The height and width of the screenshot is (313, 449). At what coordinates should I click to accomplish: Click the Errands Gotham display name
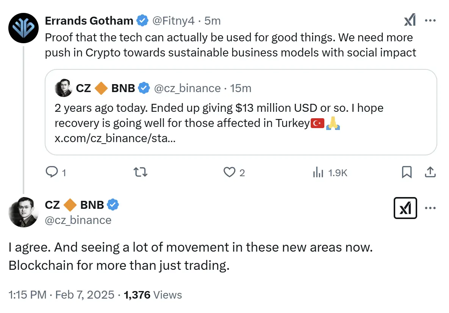[89, 20]
